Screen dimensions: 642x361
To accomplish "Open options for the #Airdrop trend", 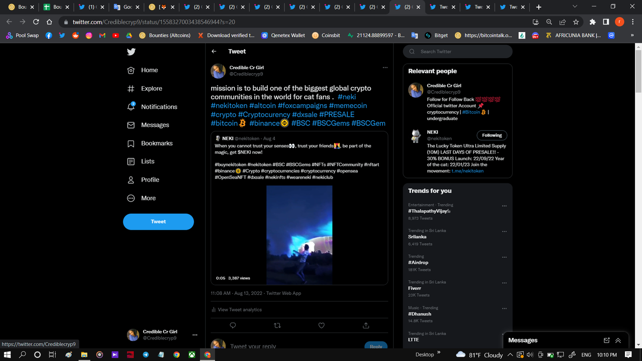I will [505, 257].
